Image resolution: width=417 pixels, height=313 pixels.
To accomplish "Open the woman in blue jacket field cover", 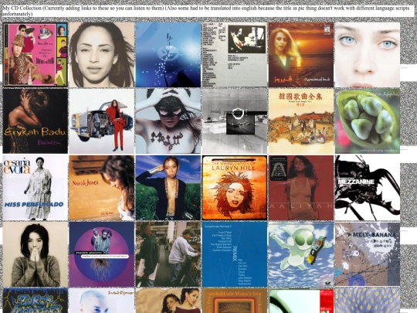I will point(168,188).
